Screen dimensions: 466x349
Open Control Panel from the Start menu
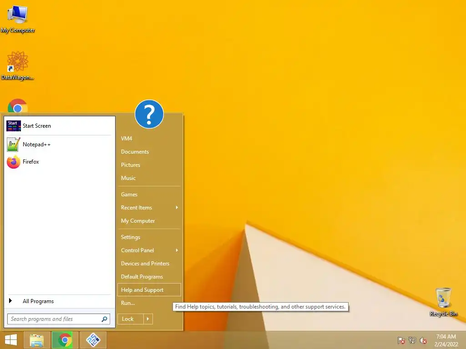[x=149, y=250]
